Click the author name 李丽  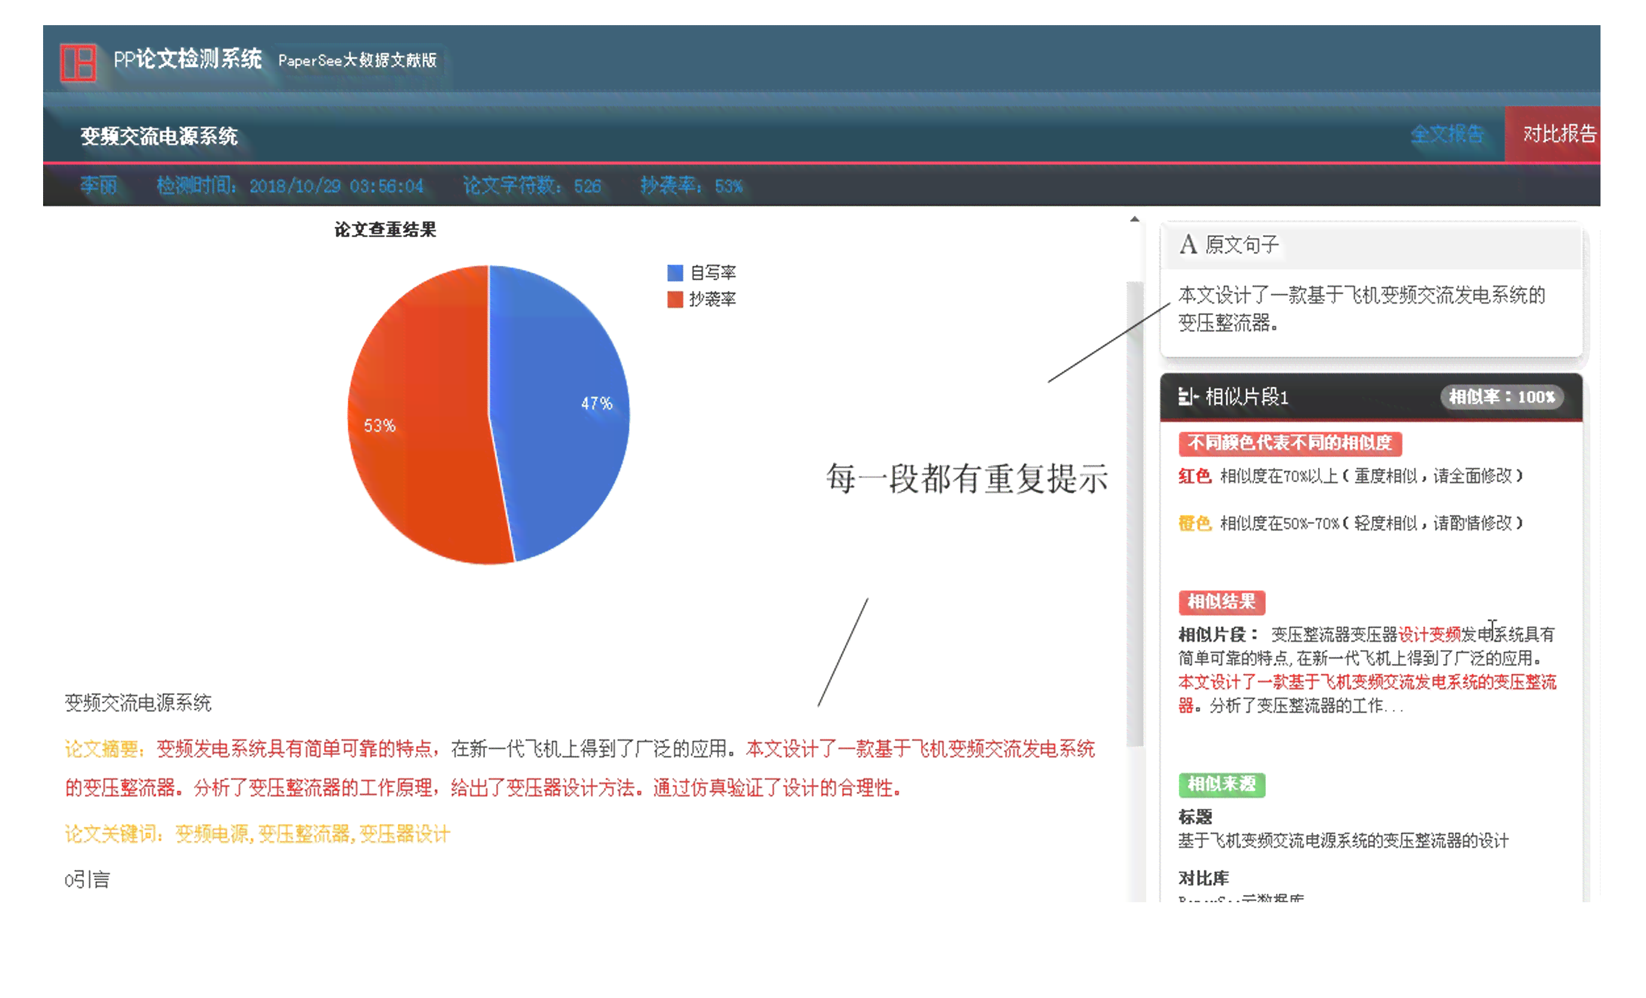(99, 185)
